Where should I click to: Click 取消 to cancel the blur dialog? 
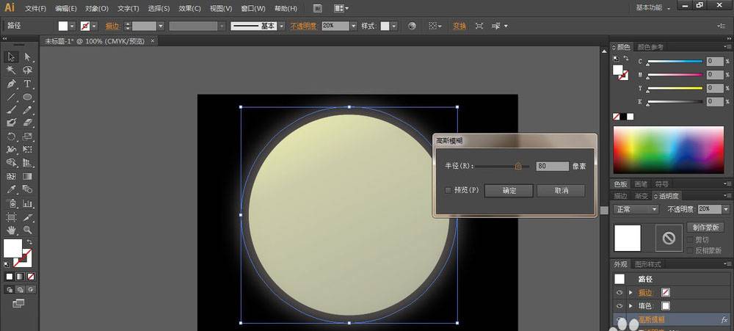coord(561,191)
